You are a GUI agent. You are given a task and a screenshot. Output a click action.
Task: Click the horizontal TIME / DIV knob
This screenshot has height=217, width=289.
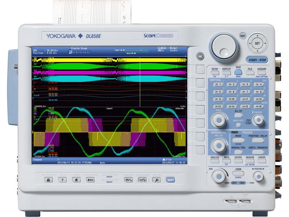tap(219, 146)
